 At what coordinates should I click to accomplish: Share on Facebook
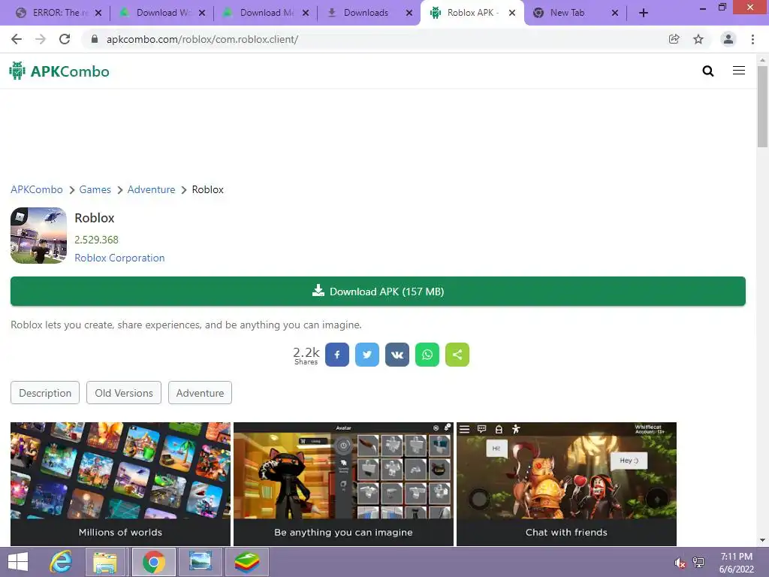(337, 355)
